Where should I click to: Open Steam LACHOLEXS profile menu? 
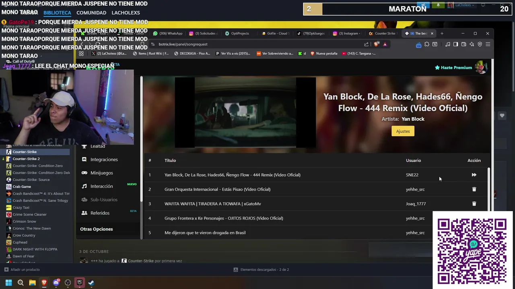[x=126, y=13]
